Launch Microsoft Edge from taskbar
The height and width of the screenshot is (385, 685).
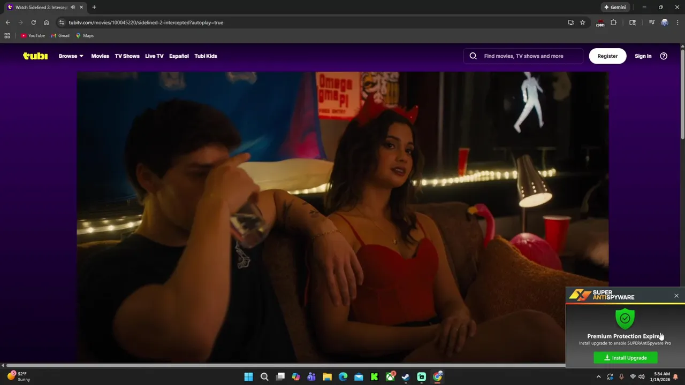(343, 377)
